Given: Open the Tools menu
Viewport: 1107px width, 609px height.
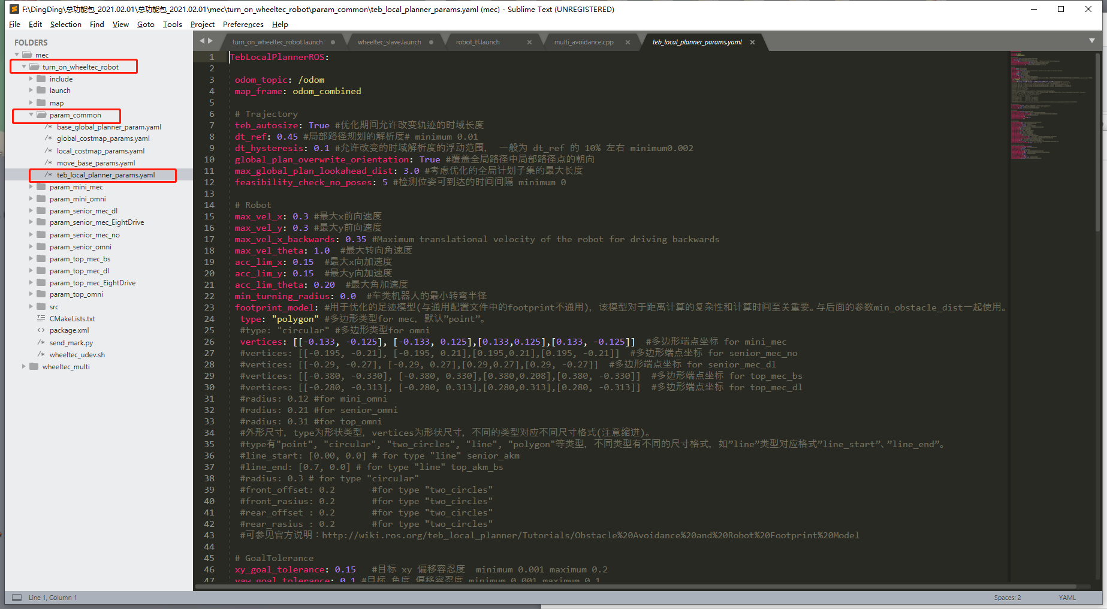Looking at the screenshot, I should (173, 25).
